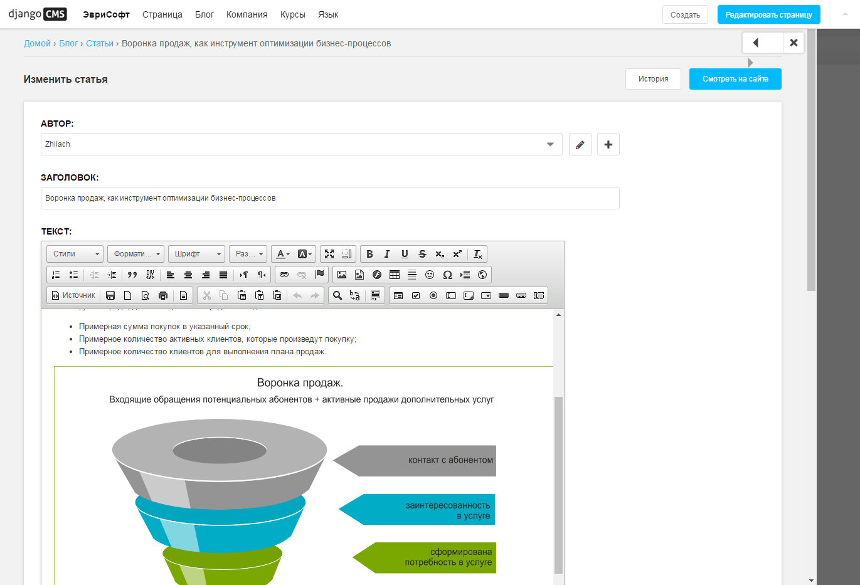Open the special character (Omega) dialog
Screen dimensions: 860x585
coord(447,275)
